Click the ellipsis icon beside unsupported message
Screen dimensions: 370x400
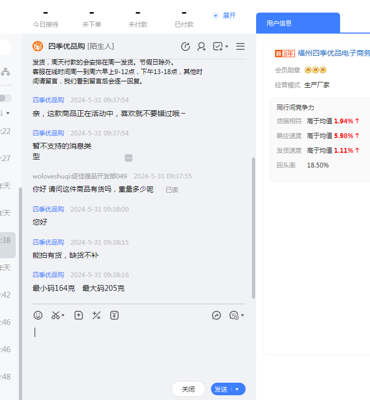[129, 158]
